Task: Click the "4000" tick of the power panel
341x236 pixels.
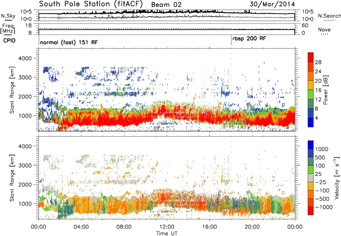Action: point(25,58)
